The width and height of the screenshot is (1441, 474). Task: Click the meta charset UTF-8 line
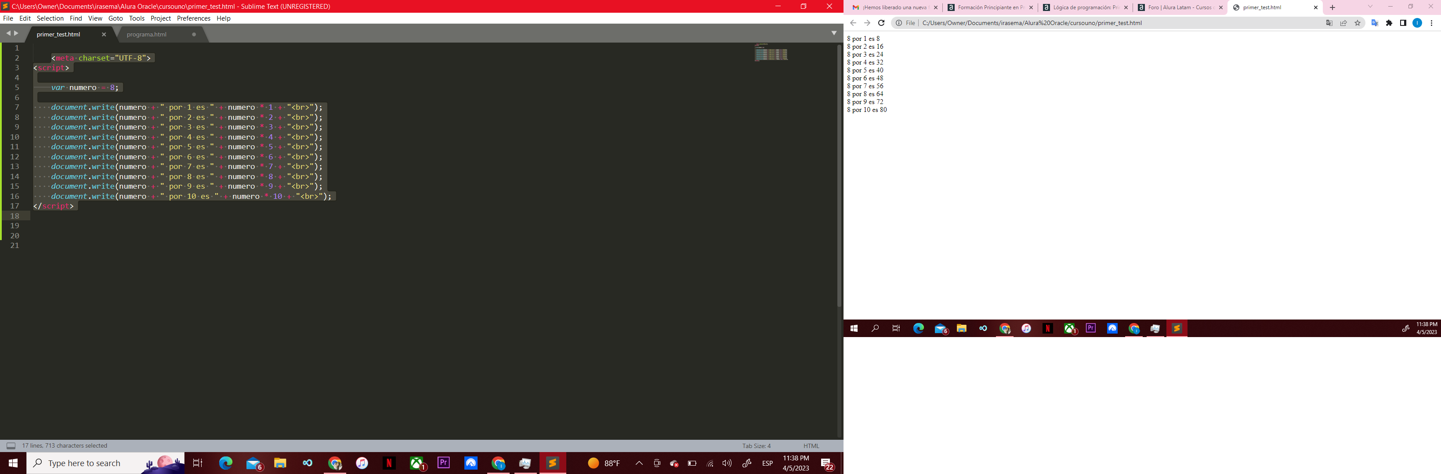point(101,58)
